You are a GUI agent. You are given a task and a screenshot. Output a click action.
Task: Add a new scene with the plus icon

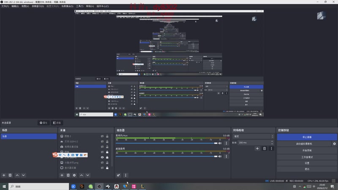tap(4, 175)
